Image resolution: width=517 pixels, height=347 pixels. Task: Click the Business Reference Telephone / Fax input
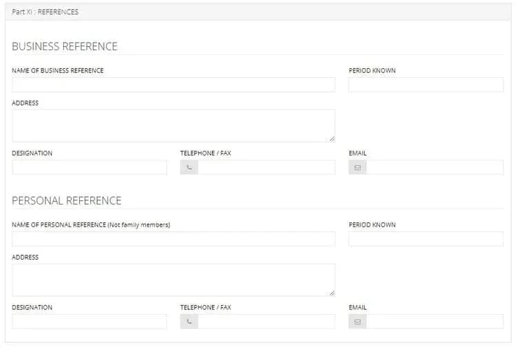(x=266, y=167)
